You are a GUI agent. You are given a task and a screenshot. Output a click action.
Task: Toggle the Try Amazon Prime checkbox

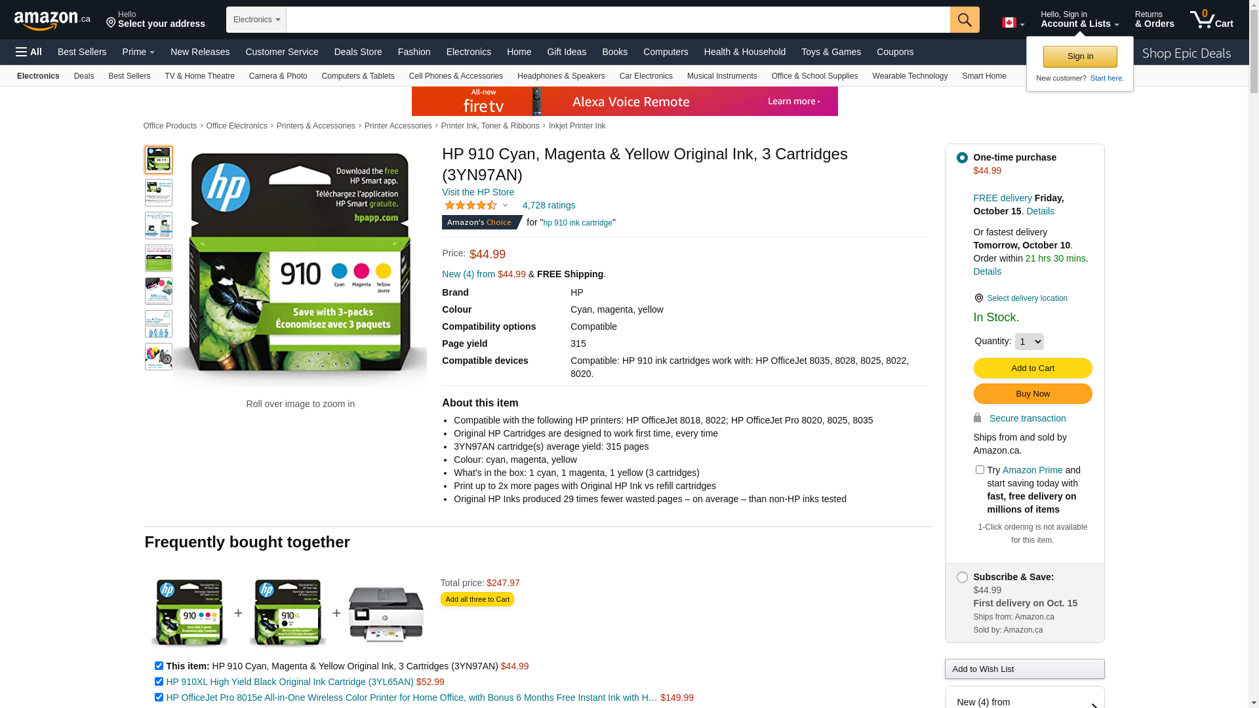[980, 470]
